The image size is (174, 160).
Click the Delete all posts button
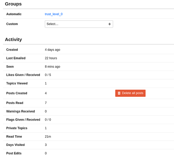(130, 93)
